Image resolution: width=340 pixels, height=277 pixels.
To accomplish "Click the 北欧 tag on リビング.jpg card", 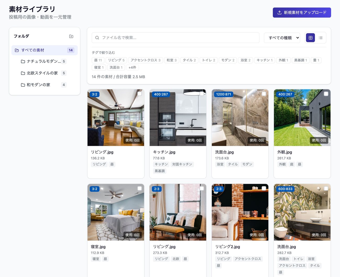I will [176, 259].
